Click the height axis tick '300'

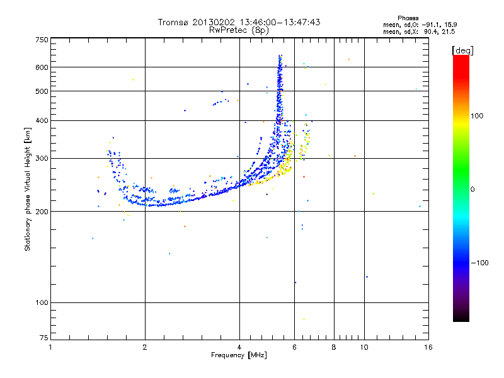[42, 158]
